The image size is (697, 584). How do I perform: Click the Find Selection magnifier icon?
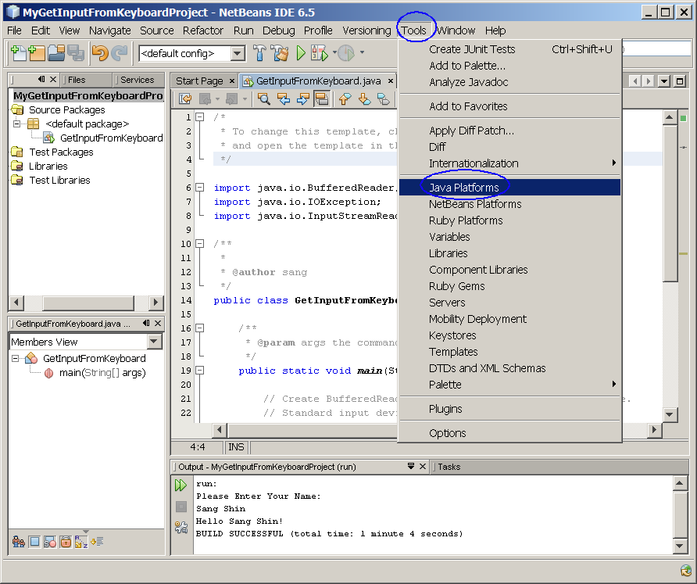pyautogui.click(x=264, y=99)
